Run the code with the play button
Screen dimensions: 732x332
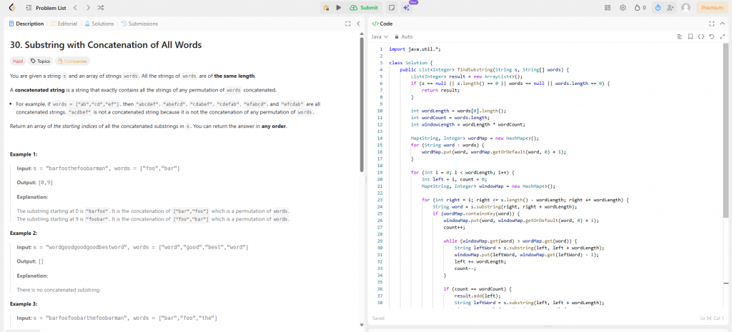point(338,7)
